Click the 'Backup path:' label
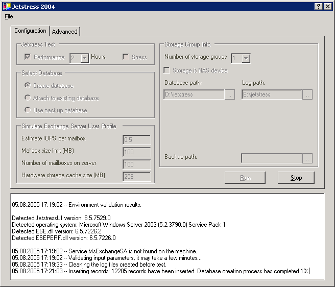Screen dimensions: 335x287 coord(181,157)
